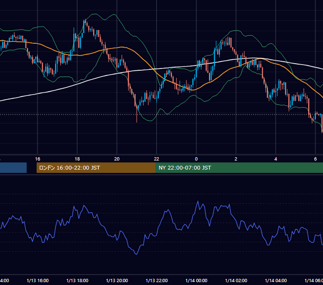This screenshot has width=323, height=285.
Task: Select the ロンドン 16:00-22:00 JST session bar
Action: click(x=96, y=168)
